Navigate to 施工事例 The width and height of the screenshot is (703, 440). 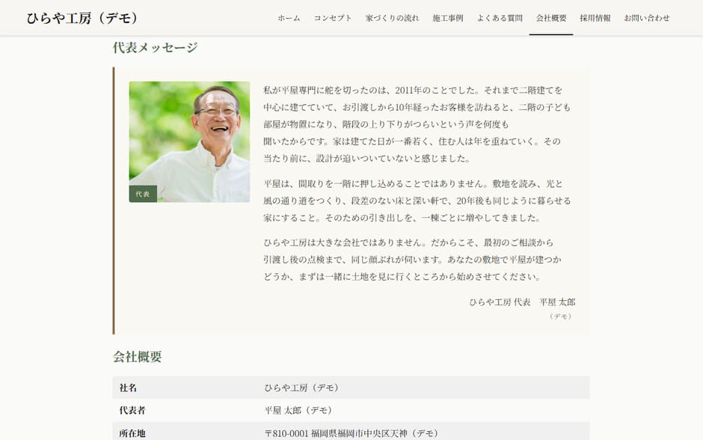[x=447, y=18]
